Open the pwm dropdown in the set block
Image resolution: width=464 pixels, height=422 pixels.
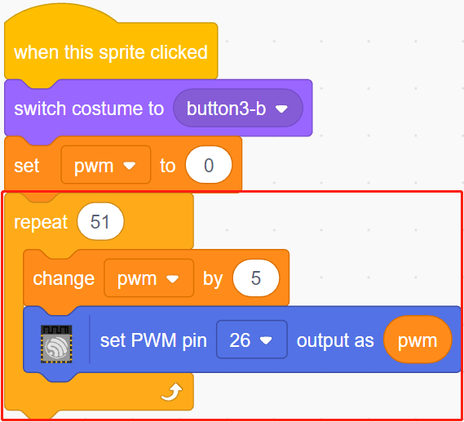tap(106, 165)
